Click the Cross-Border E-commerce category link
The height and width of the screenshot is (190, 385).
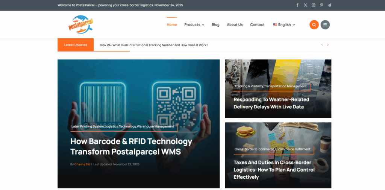click(254, 149)
